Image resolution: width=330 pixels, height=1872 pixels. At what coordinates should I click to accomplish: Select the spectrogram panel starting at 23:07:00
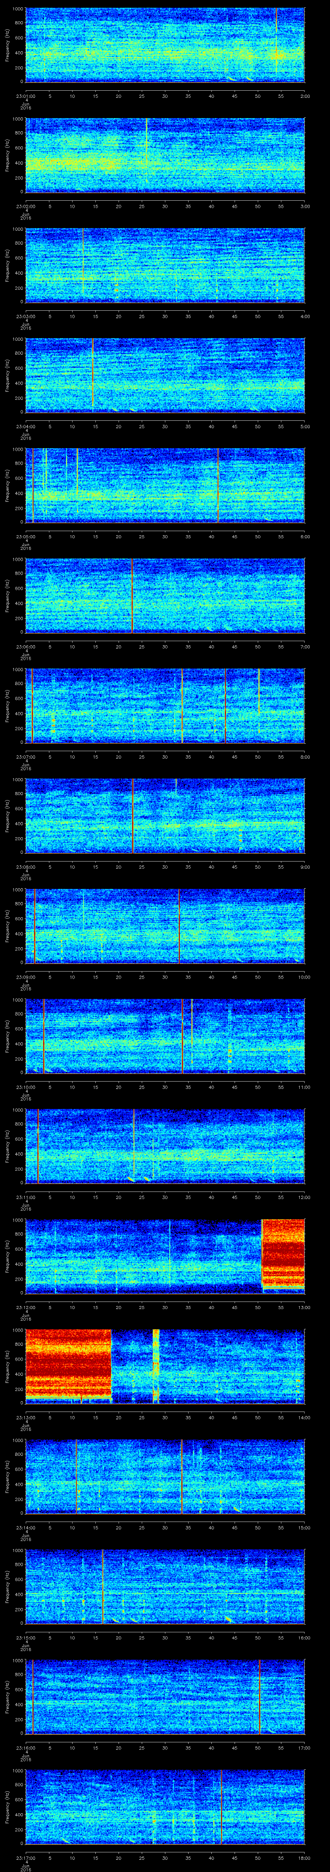[x=165, y=706]
